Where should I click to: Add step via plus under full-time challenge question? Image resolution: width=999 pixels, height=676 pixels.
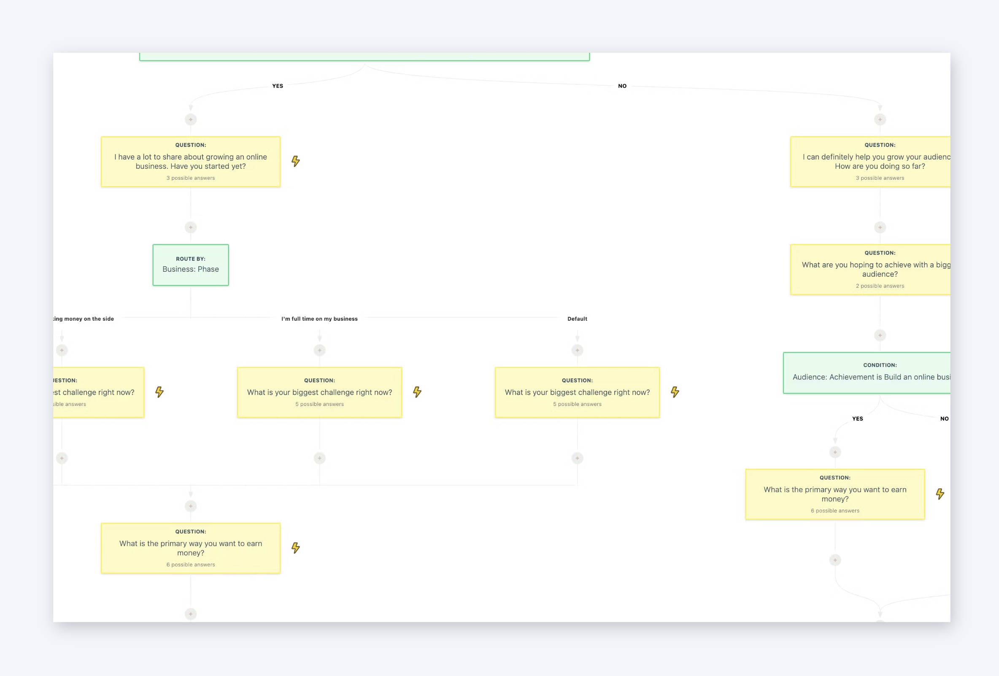point(319,458)
